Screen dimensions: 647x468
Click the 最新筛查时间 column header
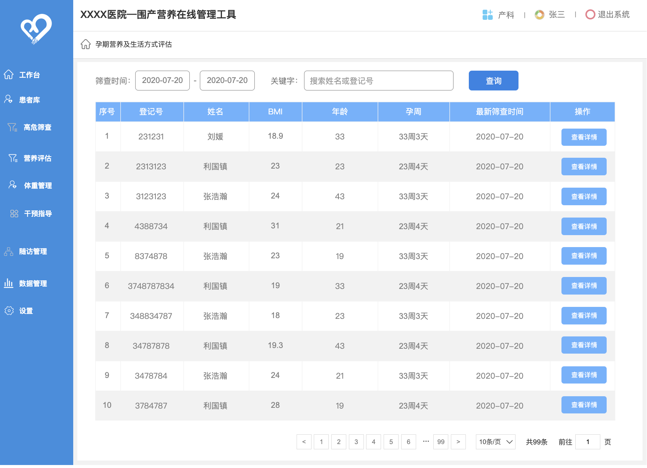pos(499,112)
